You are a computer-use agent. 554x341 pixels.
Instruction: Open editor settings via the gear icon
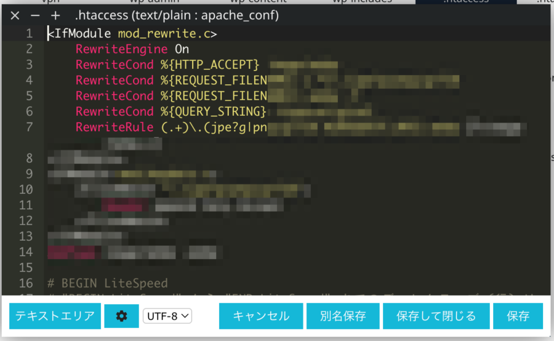tap(121, 316)
